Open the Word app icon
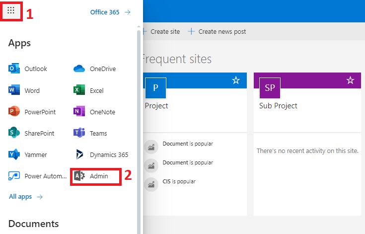This screenshot has height=234, width=365. pyautogui.click(x=25, y=91)
